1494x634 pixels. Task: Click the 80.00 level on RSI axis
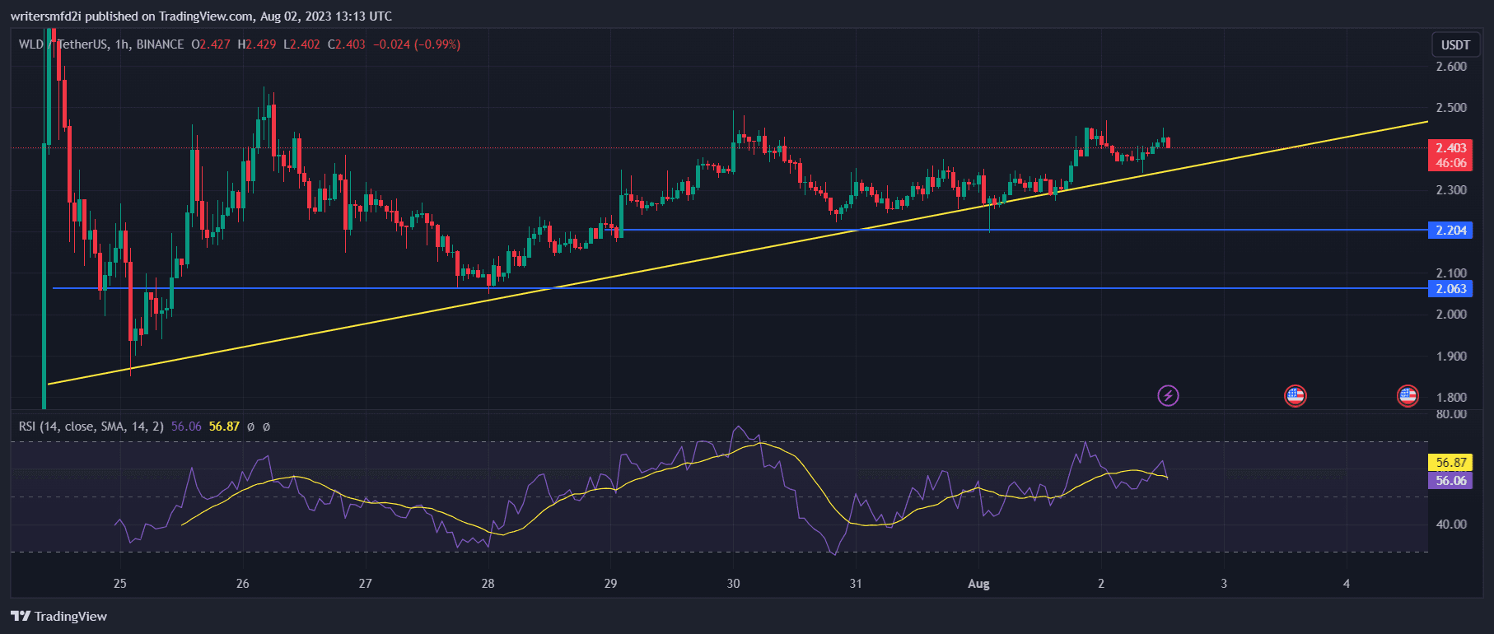click(x=1451, y=414)
